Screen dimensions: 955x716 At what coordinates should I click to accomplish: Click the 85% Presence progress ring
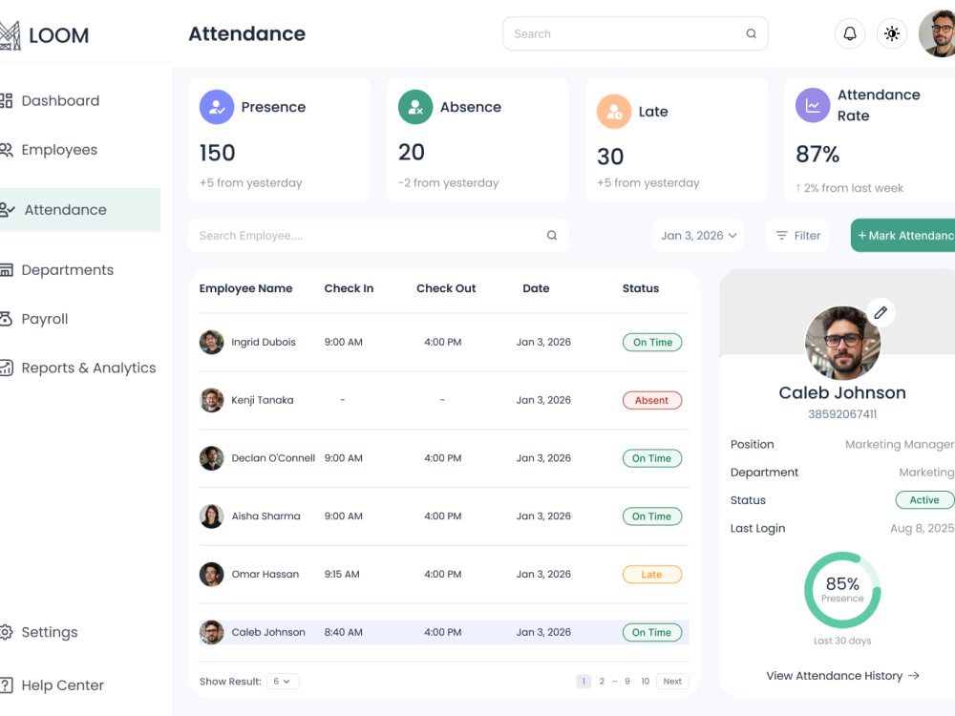[x=842, y=590]
